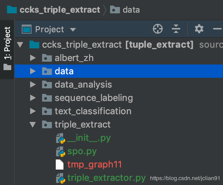
Task: Select triple_extract folder name
Action: click(83, 124)
